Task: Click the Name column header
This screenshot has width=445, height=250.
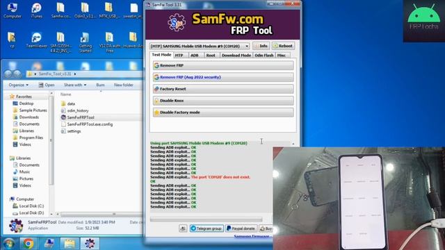Action: pyautogui.click(x=65, y=94)
